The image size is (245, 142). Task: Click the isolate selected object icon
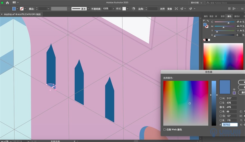pyautogui.click(x=176, y=9)
